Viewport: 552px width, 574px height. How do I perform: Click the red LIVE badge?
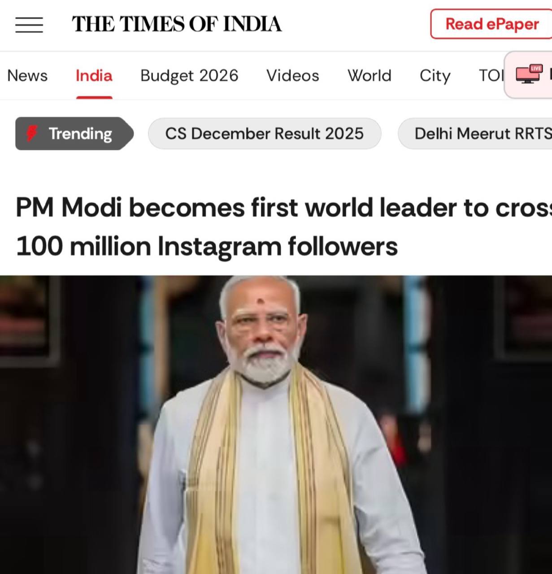click(x=536, y=68)
